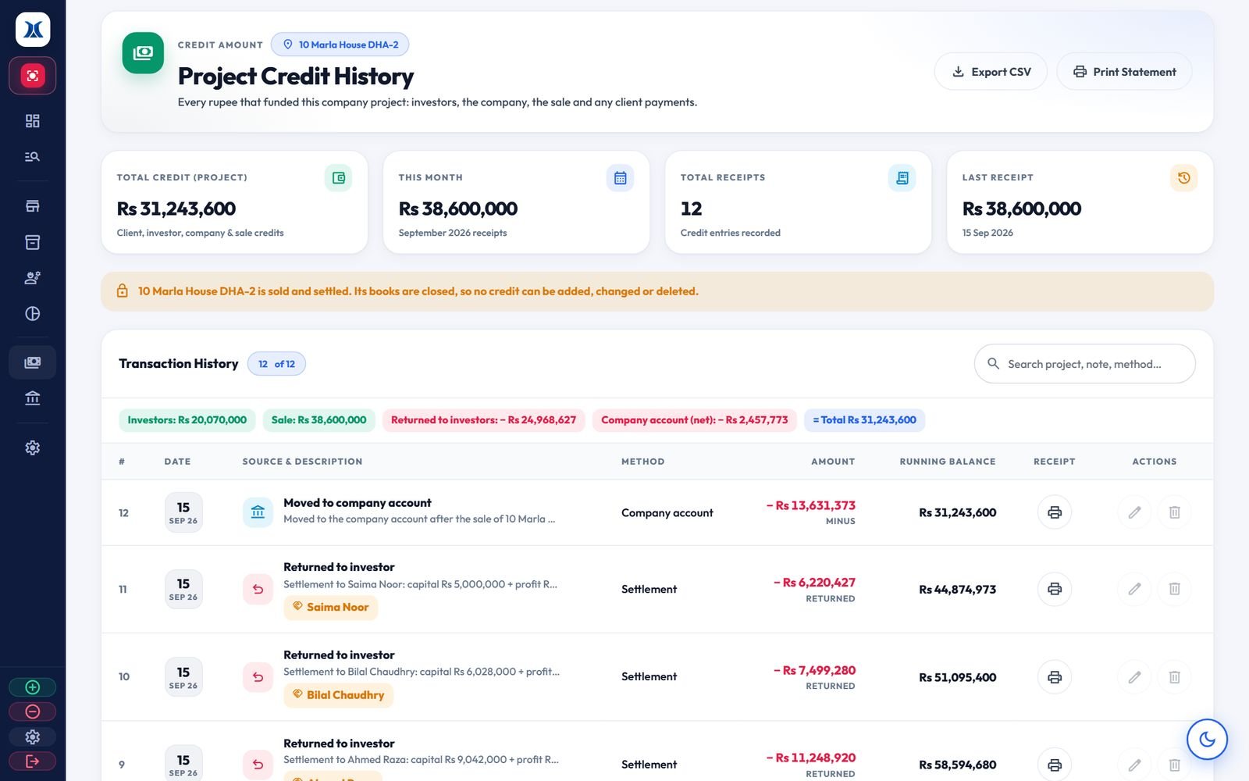Open the settings gear in the sidebar middle

[33, 448]
